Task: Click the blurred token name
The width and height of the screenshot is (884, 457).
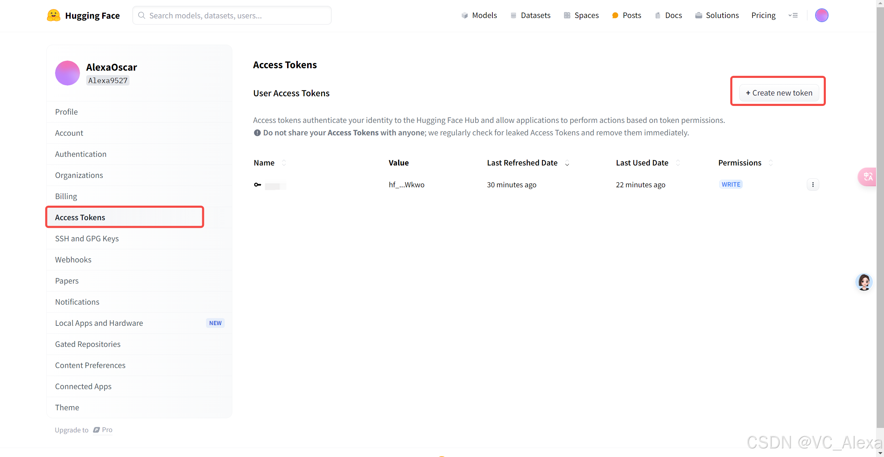Action: (275, 186)
